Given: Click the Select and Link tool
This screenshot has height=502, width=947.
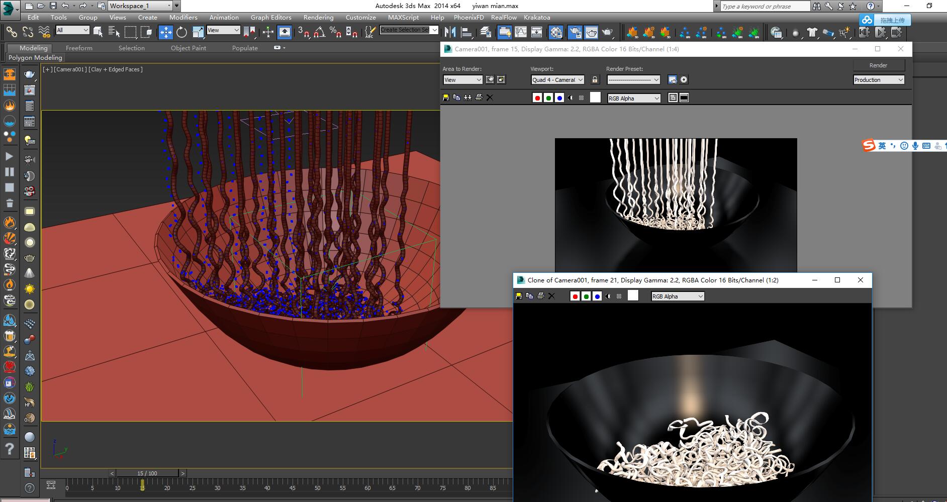Looking at the screenshot, I should point(11,32).
